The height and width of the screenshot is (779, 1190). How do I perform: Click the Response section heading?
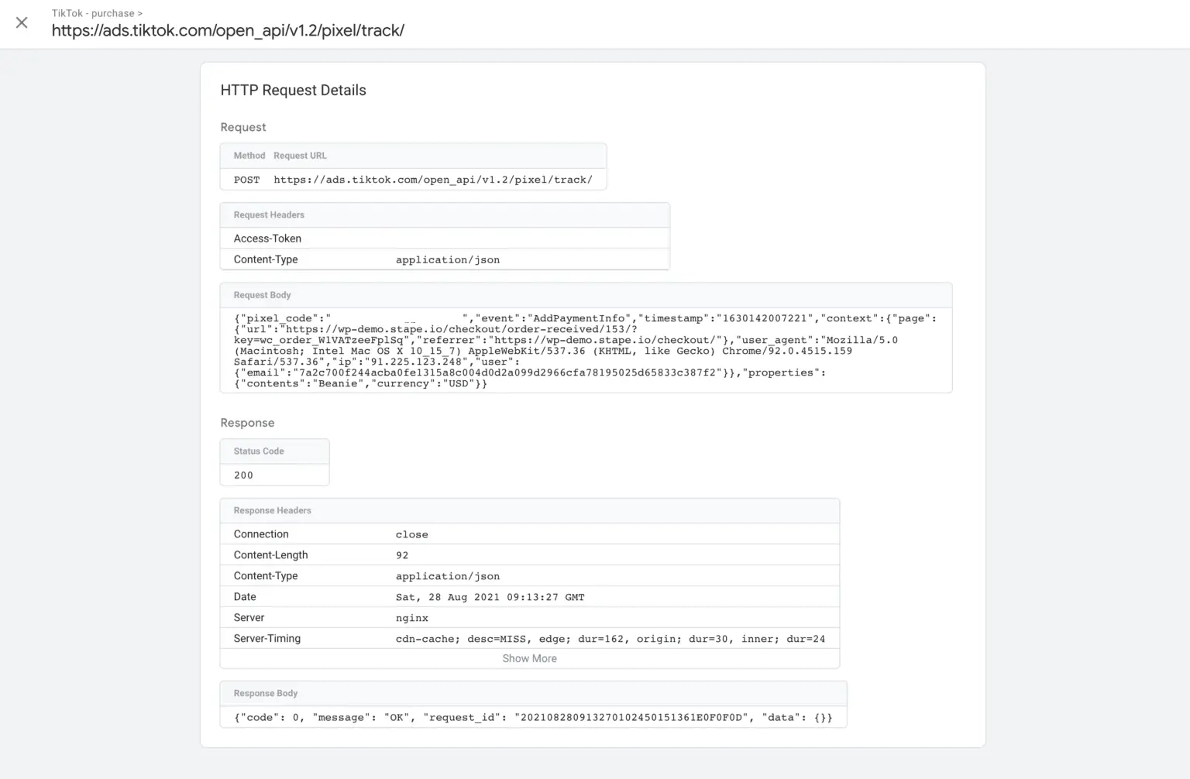point(247,423)
